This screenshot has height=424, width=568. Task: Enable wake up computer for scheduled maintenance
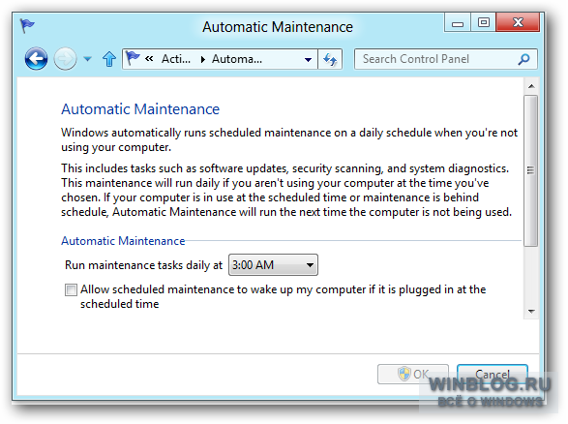click(71, 289)
